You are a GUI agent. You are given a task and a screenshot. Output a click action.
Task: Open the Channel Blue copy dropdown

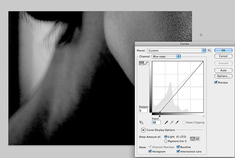166,56
